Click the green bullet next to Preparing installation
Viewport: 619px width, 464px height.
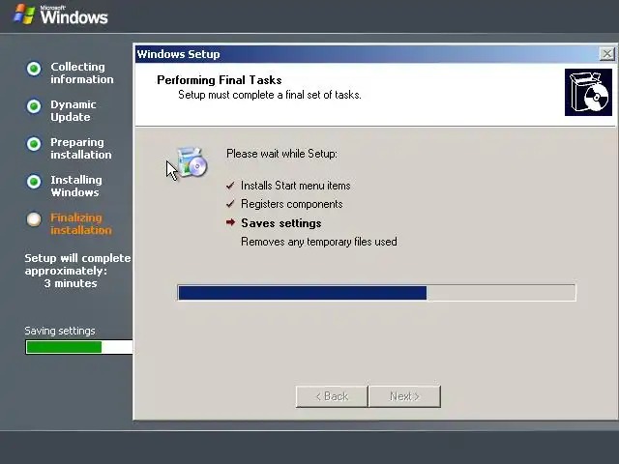[x=34, y=144]
